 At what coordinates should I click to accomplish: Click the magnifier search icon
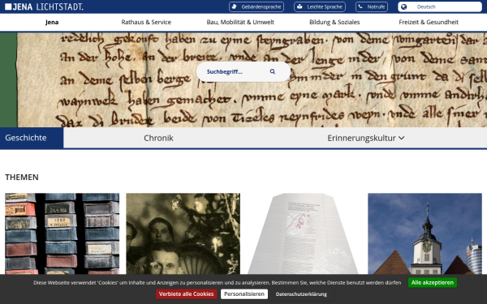coord(273,71)
